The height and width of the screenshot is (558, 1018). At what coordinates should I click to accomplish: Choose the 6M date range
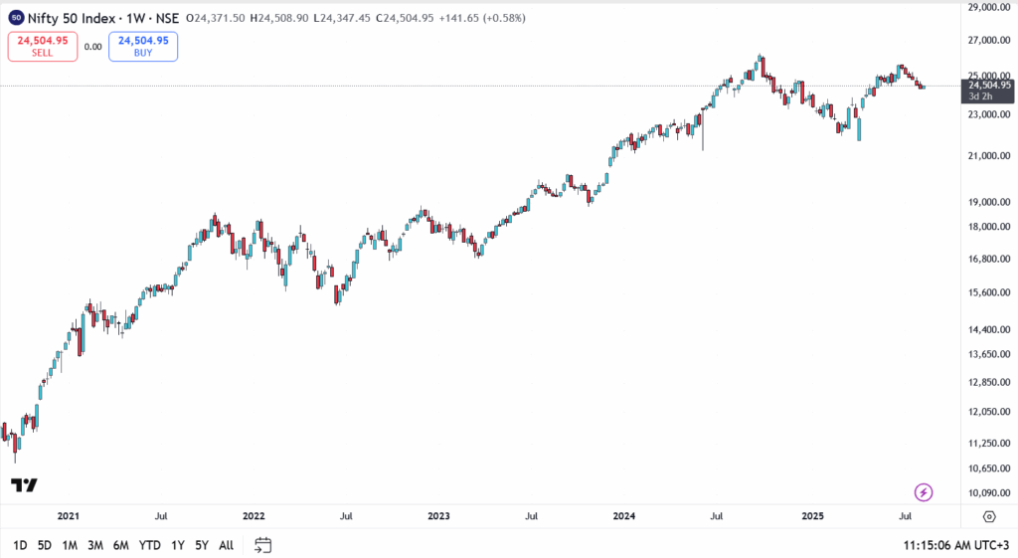120,545
